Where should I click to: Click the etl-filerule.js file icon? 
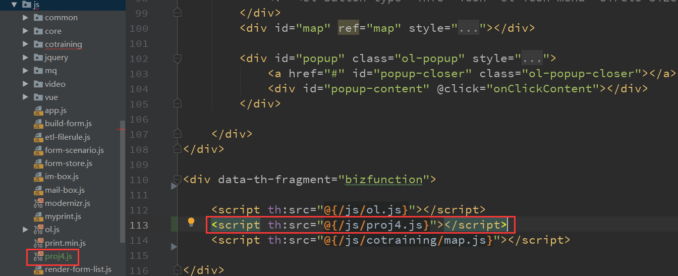click(38, 137)
